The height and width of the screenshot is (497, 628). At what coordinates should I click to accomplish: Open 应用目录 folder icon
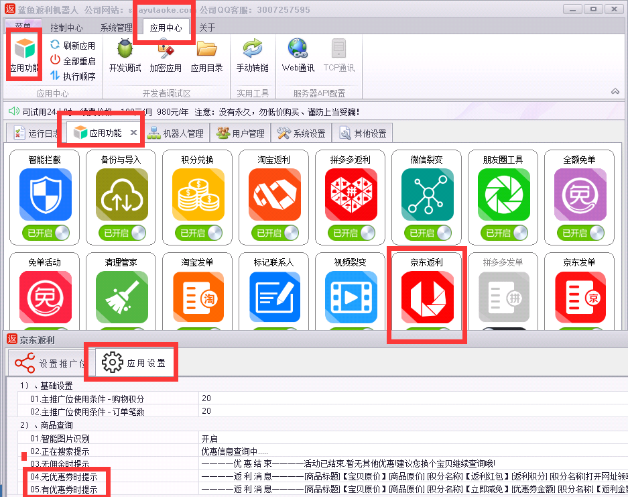click(206, 49)
